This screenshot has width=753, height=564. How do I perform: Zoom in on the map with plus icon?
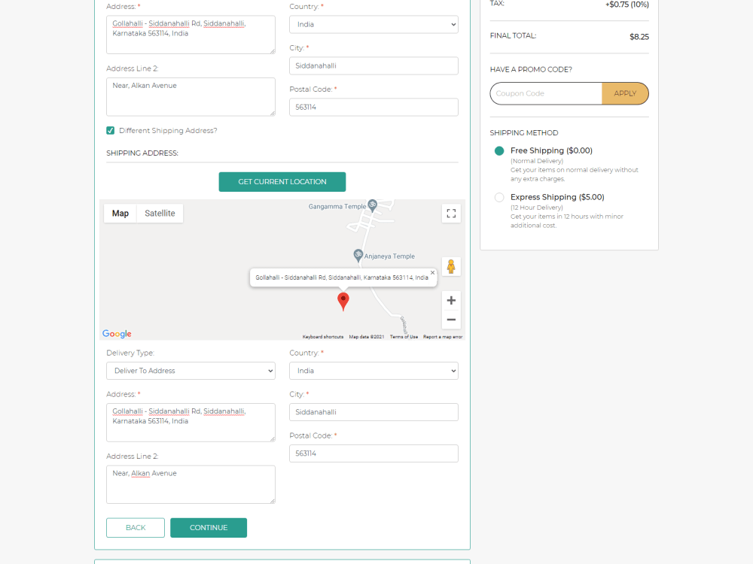[451, 300]
